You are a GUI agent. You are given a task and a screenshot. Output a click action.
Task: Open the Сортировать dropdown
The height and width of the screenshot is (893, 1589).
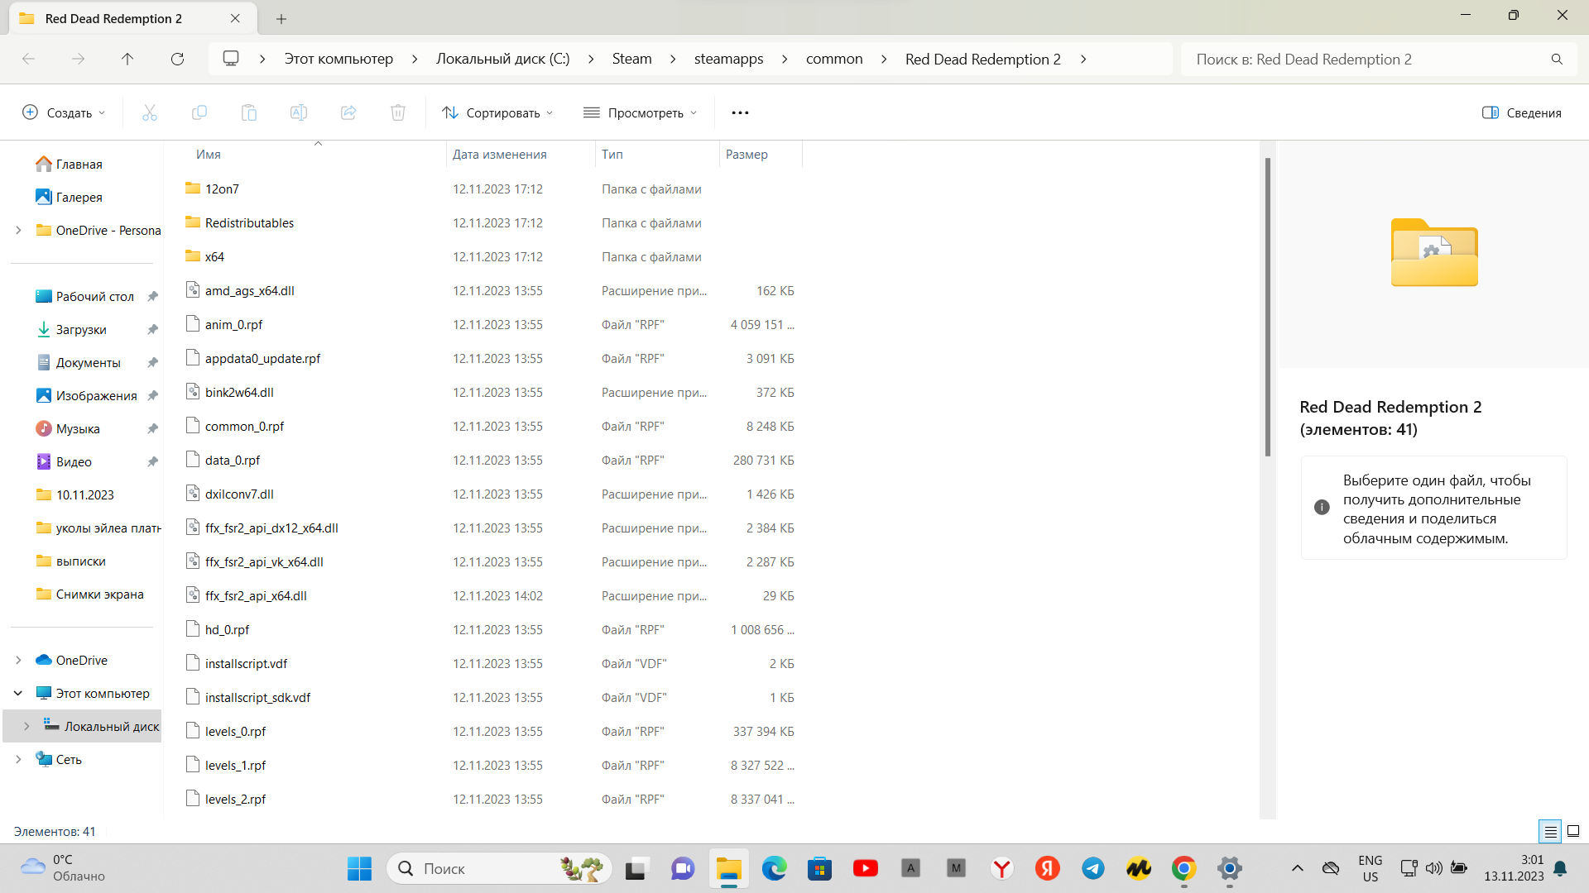coord(497,112)
